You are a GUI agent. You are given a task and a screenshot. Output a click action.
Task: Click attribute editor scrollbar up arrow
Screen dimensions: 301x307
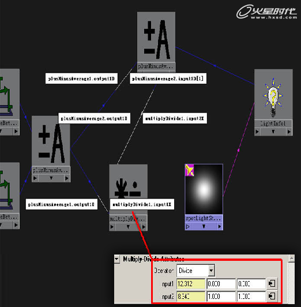[292, 259]
